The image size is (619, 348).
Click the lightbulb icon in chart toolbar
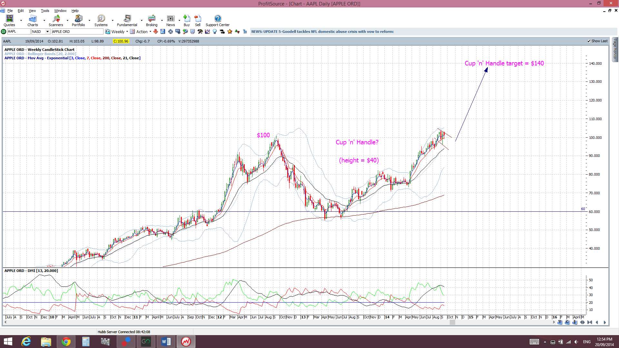pyautogui.click(x=215, y=32)
